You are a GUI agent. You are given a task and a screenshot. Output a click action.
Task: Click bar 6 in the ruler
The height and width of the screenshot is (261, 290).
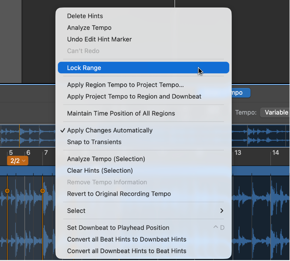click(x=28, y=153)
